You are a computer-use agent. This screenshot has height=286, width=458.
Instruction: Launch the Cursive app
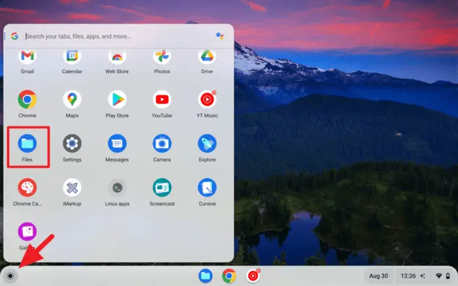point(207,187)
